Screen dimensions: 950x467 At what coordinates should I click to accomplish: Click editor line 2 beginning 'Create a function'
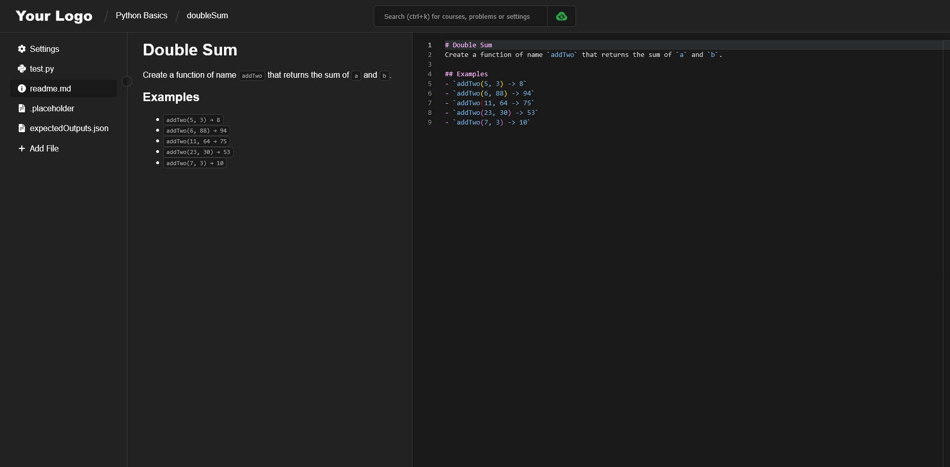[583, 54]
